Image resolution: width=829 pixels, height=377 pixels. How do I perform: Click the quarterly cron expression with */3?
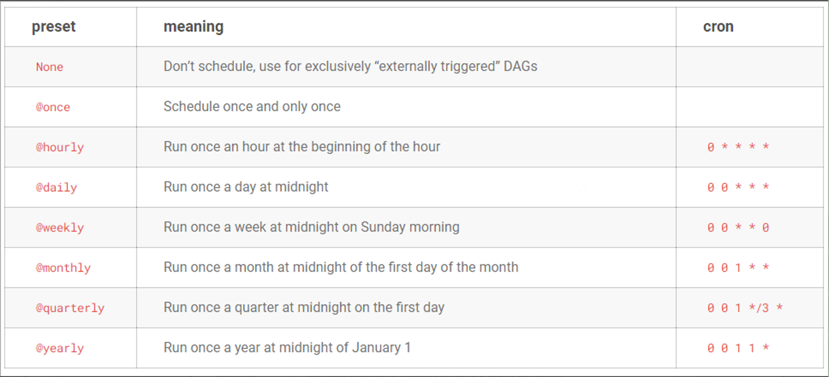click(745, 307)
